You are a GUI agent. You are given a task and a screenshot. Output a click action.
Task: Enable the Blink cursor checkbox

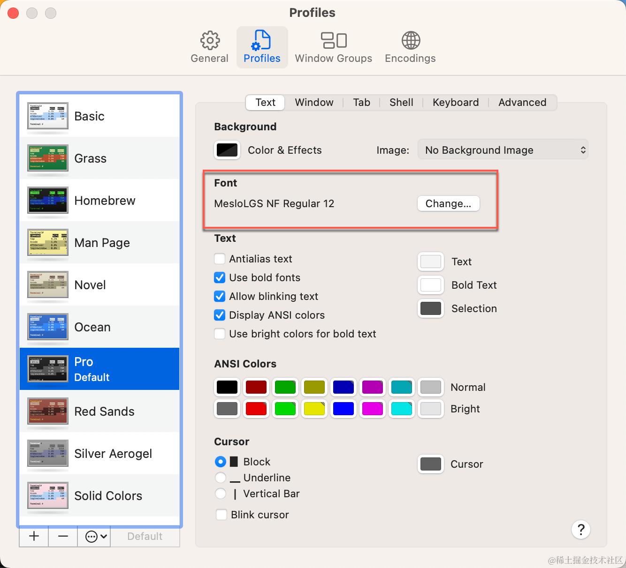[221, 515]
